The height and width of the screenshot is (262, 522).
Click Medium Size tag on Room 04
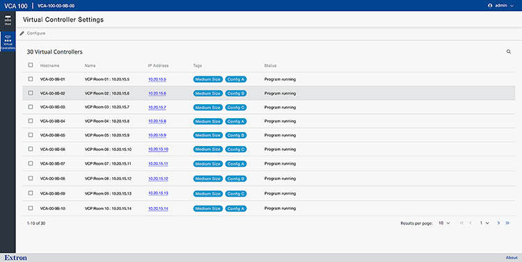207,122
